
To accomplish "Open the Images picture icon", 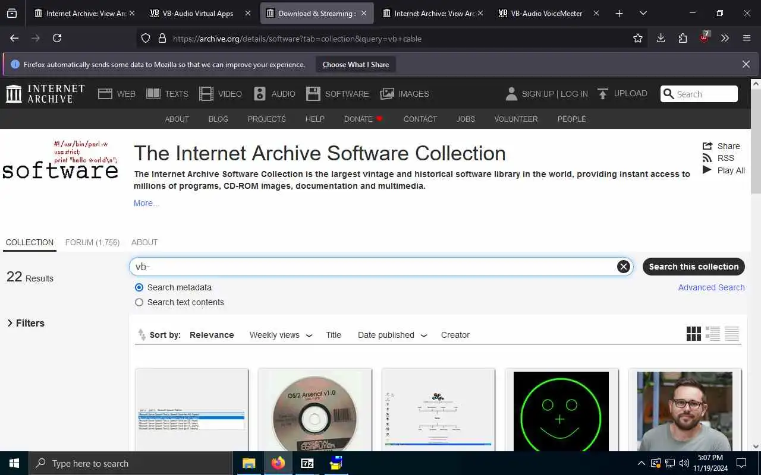I will point(387,94).
